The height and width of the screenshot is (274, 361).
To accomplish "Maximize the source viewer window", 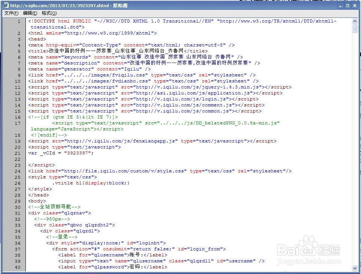I will 348,6.
